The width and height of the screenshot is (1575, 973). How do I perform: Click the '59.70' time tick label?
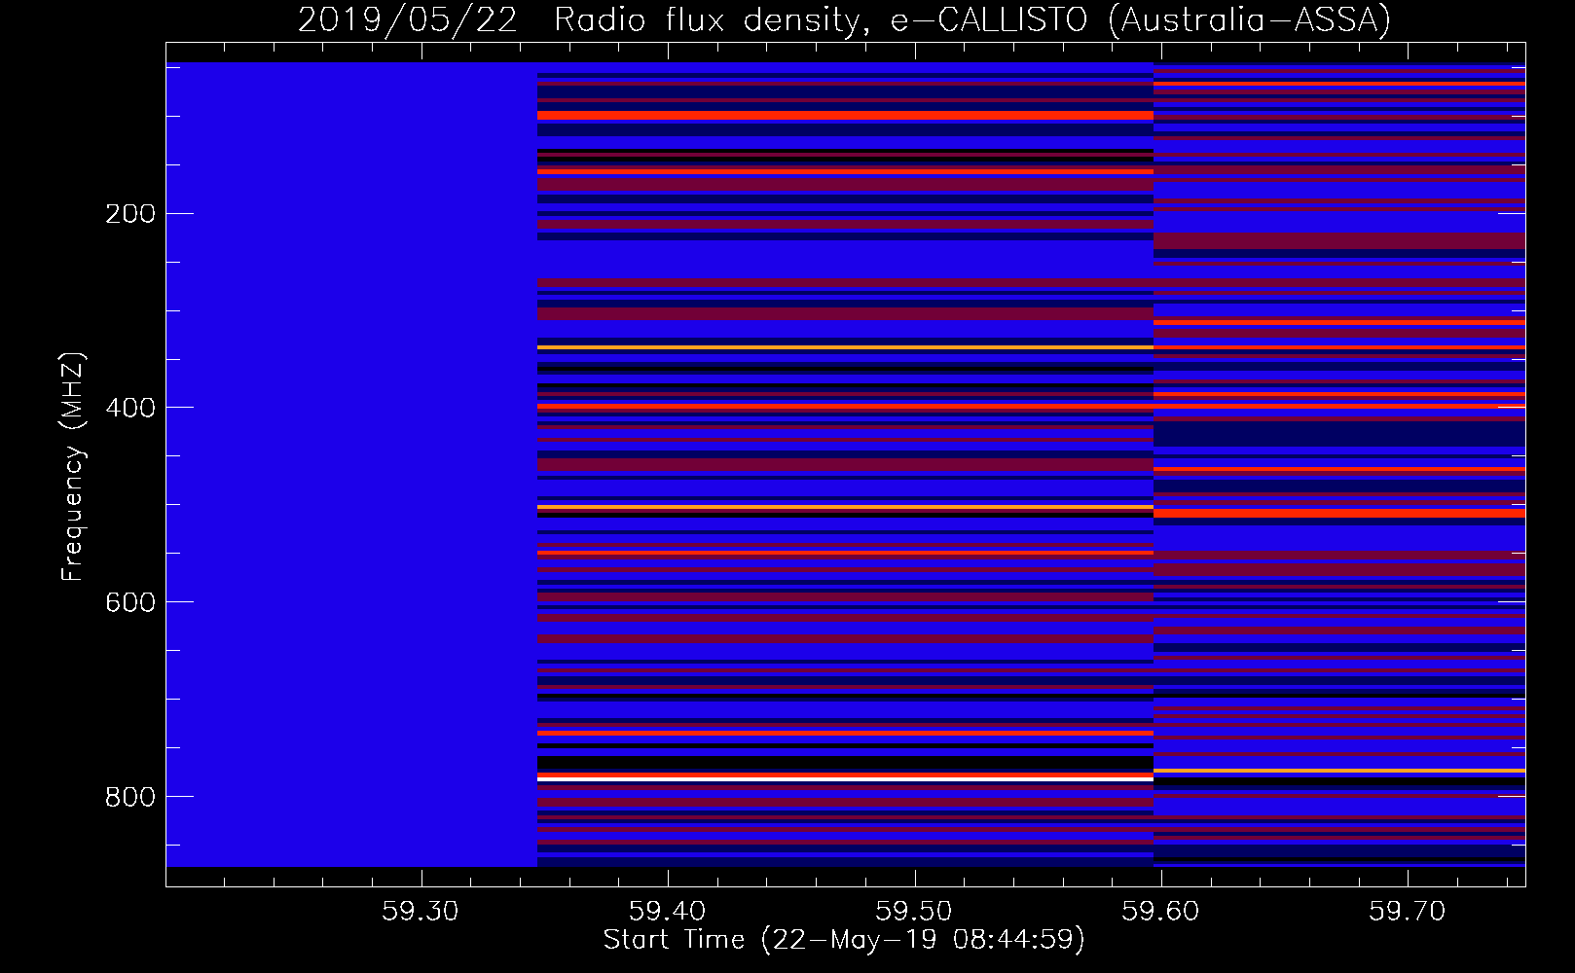1407,912
